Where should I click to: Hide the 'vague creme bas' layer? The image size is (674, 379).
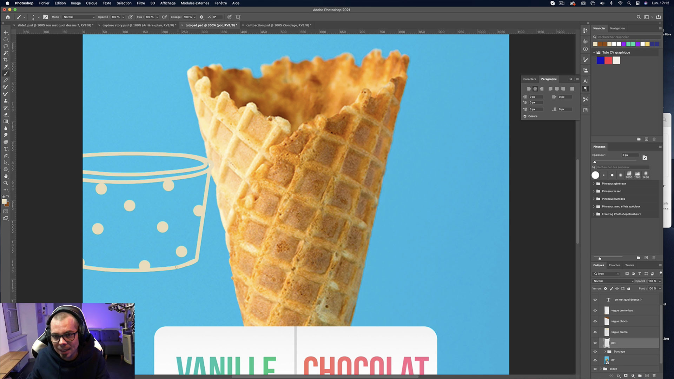coord(595,311)
